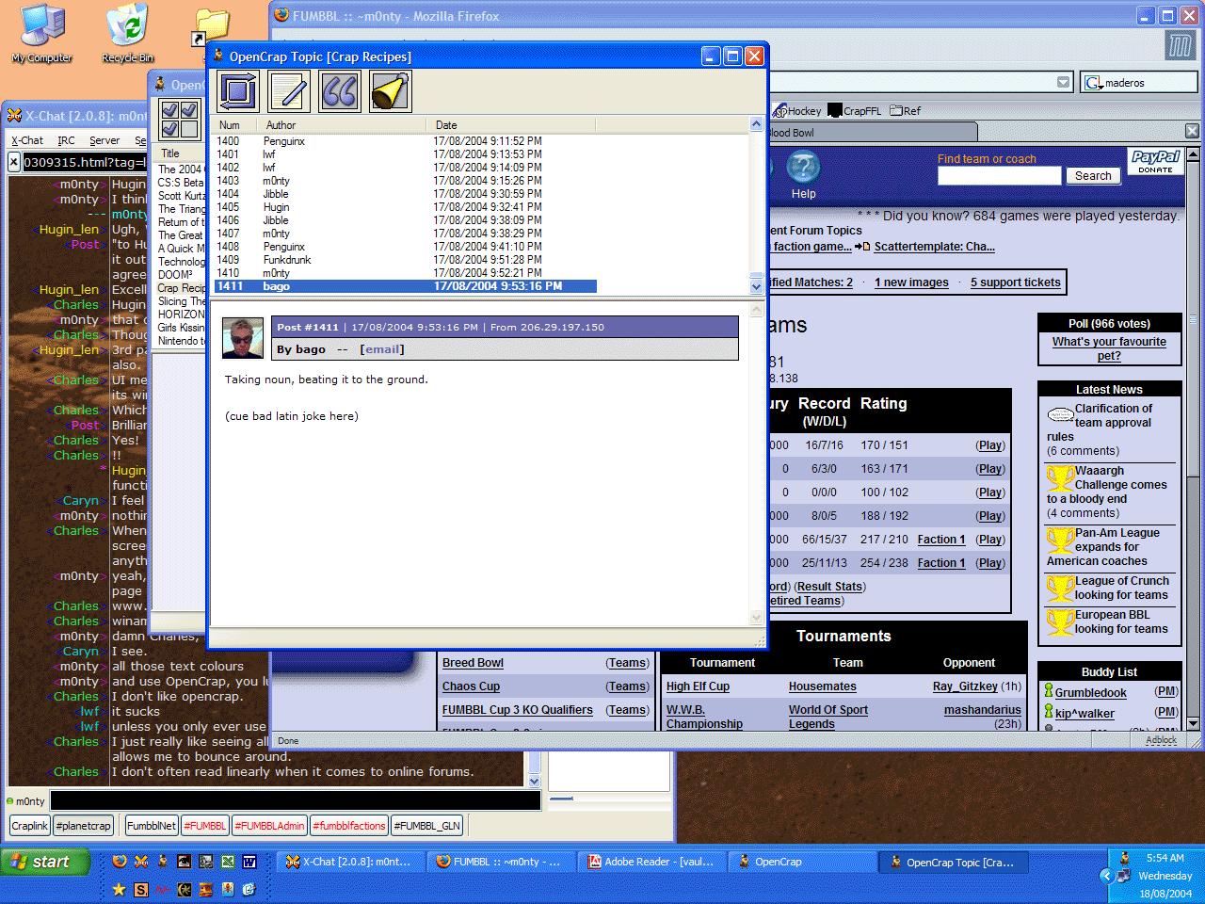Close the Firefox tab with tab bar x

(1192, 132)
